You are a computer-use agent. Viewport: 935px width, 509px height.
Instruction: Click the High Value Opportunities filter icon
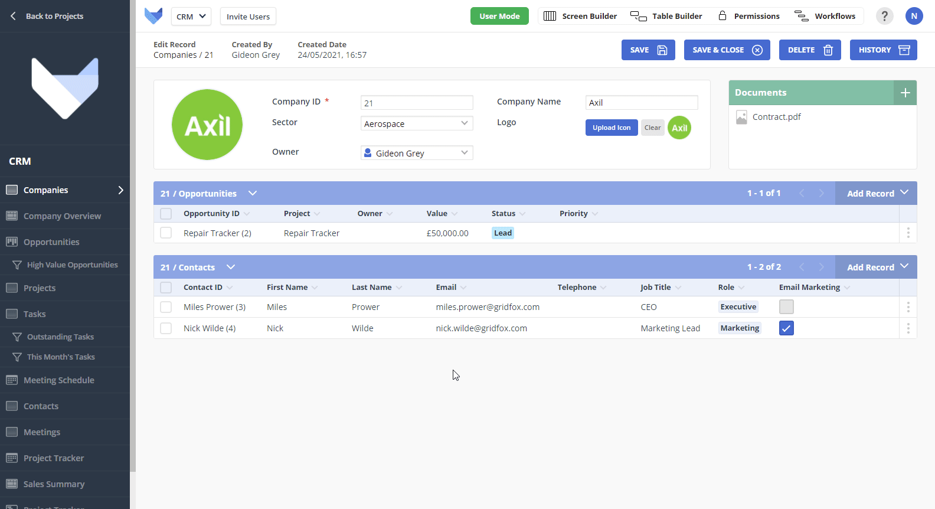click(x=17, y=265)
